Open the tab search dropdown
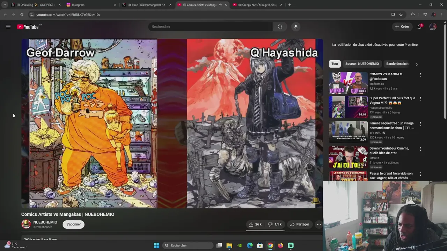 [5, 5]
